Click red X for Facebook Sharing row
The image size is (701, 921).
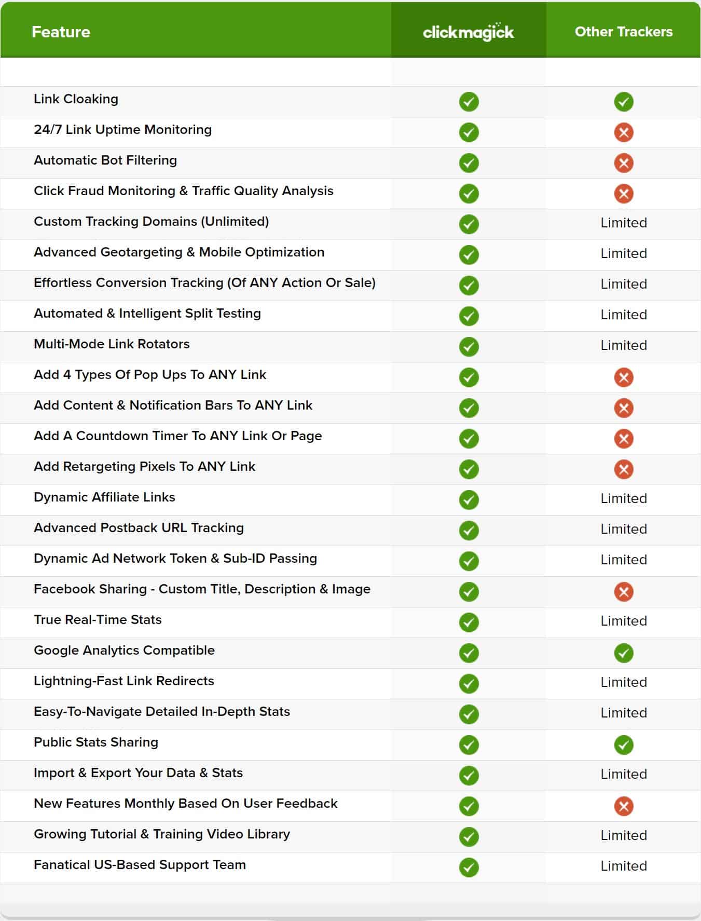click(624, 592)
